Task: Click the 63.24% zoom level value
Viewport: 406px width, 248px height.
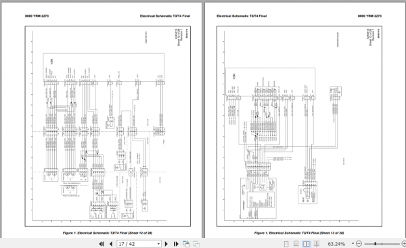Action: [336, 244]
